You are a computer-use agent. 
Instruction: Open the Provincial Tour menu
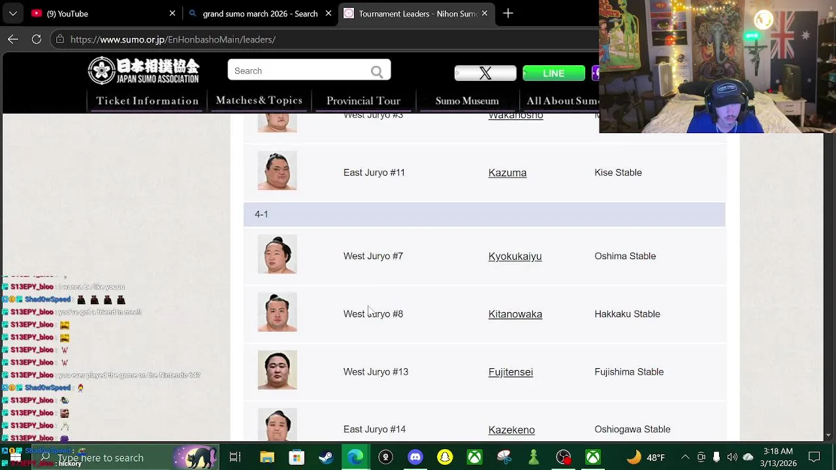coord(363,101)
